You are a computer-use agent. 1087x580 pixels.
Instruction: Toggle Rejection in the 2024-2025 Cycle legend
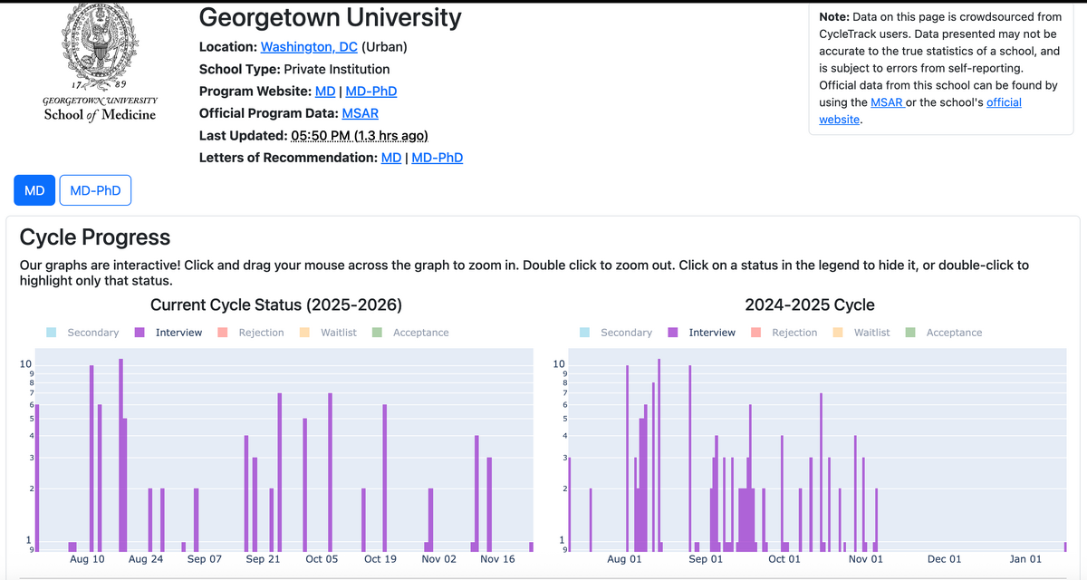click(784, 333)
